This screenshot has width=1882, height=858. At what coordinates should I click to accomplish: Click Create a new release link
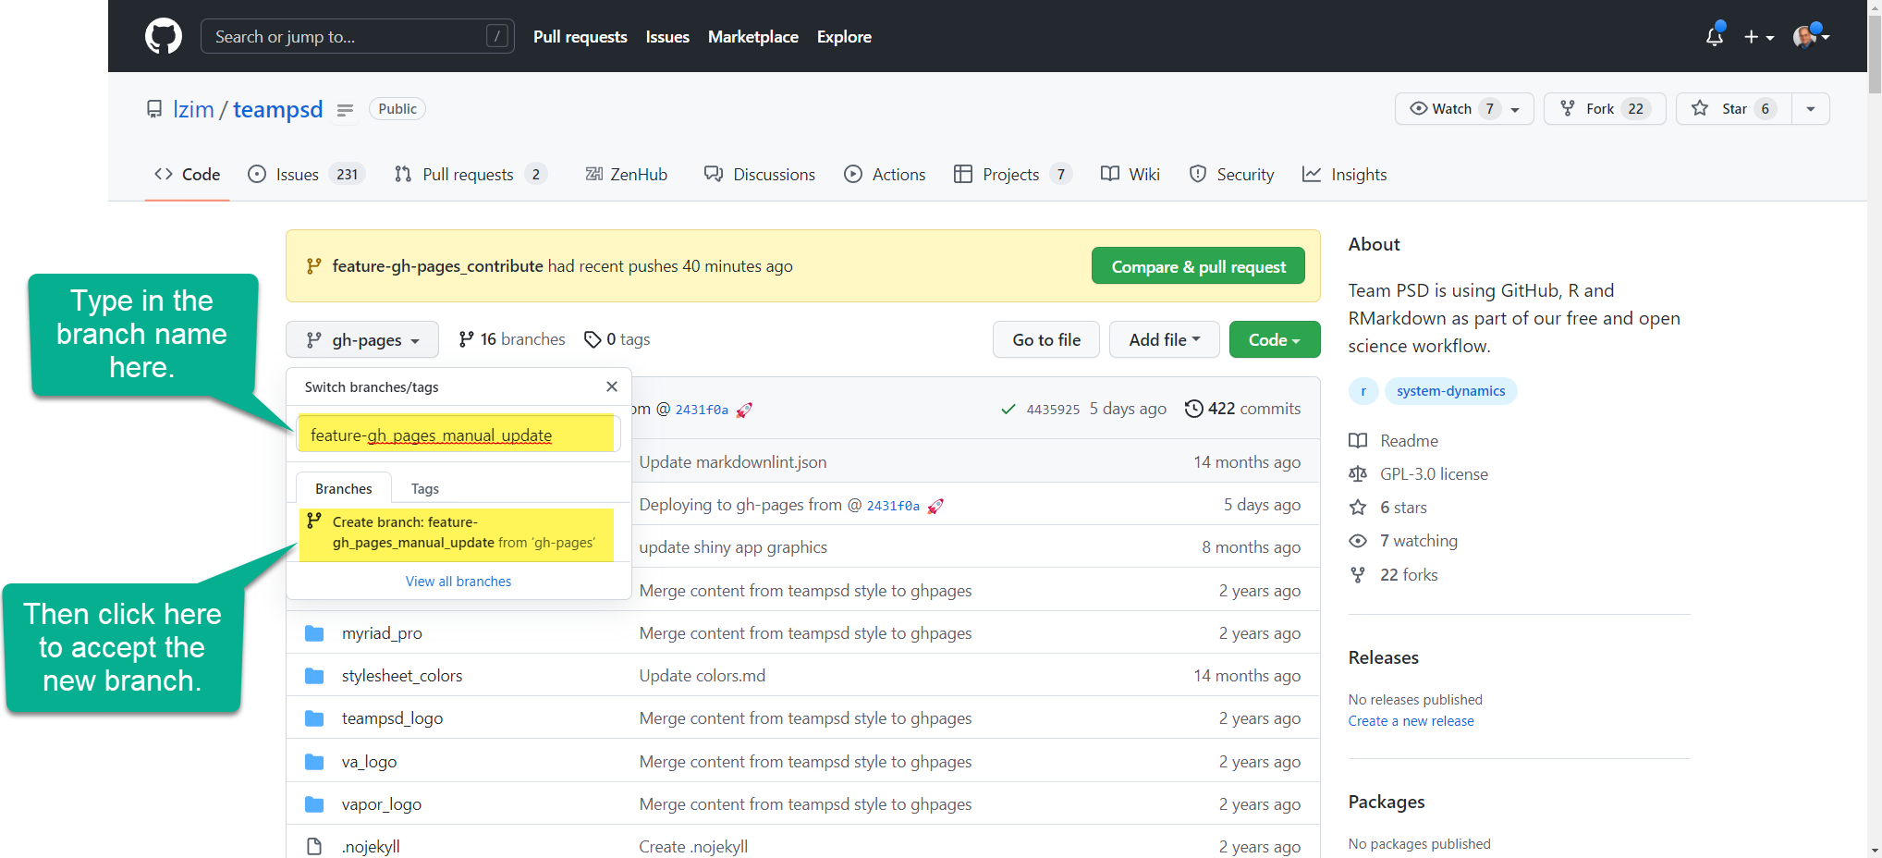(x=1411, y=721)
